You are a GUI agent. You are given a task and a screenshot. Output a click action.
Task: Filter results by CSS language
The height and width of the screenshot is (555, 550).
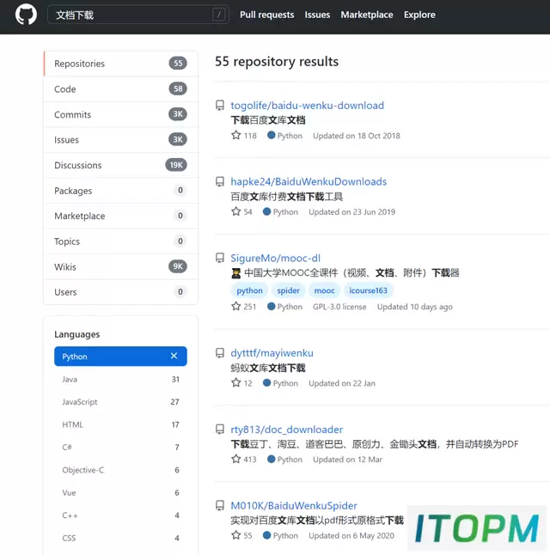(x=120, y=538)
